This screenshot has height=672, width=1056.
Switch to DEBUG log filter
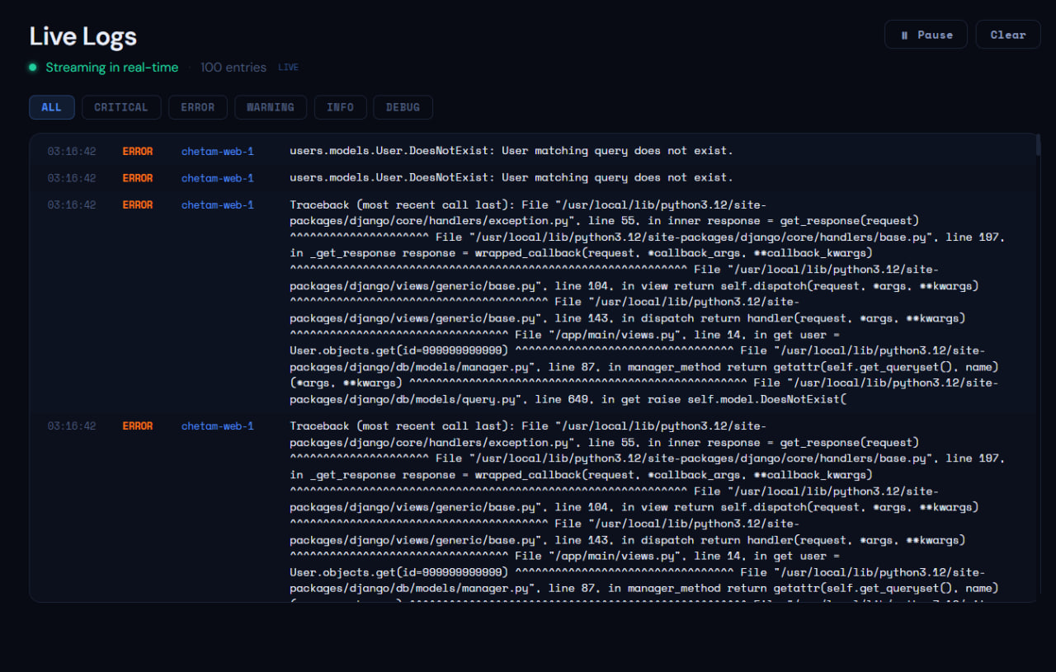(x=403, y=107)
